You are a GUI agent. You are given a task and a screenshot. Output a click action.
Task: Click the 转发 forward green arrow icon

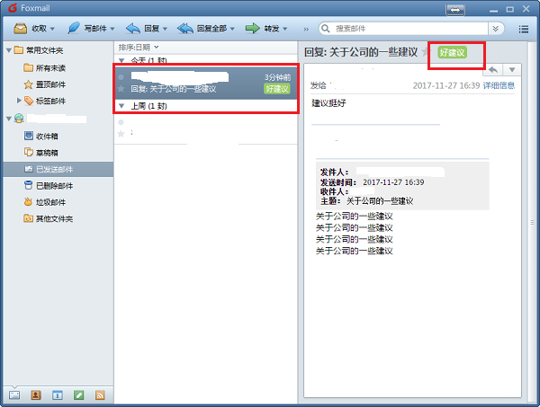pos(252,28)
